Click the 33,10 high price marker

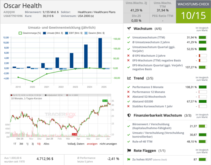coord(105,101)
